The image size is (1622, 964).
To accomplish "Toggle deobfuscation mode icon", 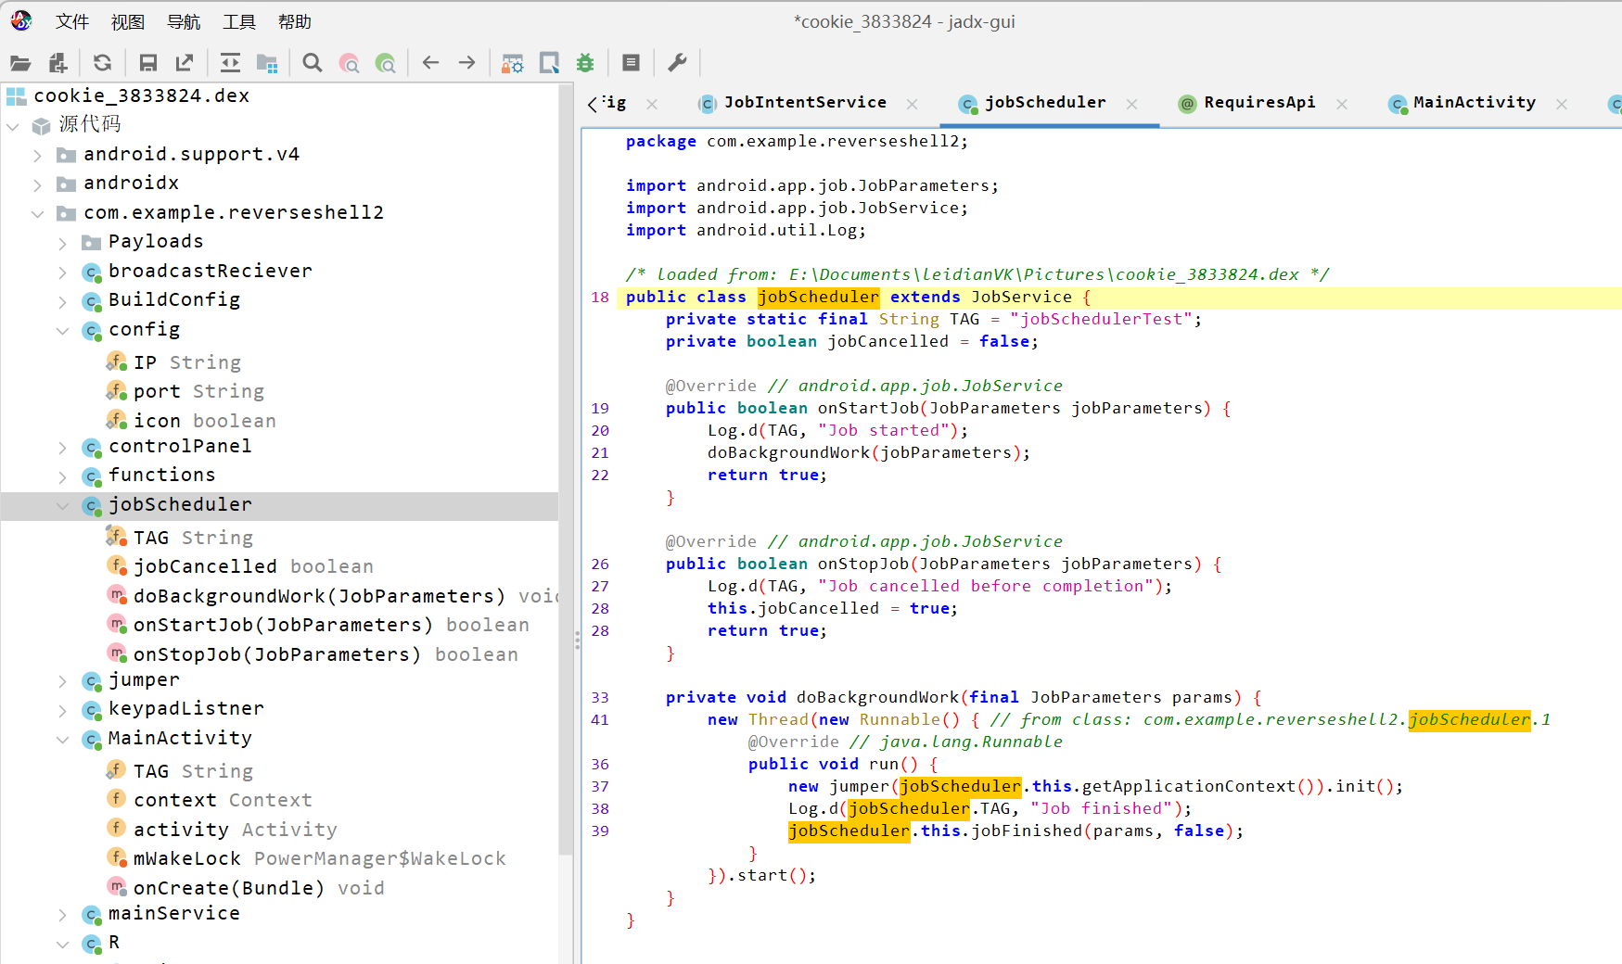I will (x=512, y=63).
